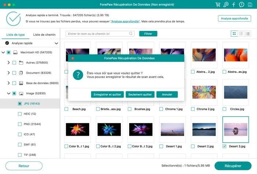Open the shopping cart purchase icon
Image resolution: width=257 pixels, height=174 pixels.
pyautogui.click(x=218, y=4)
